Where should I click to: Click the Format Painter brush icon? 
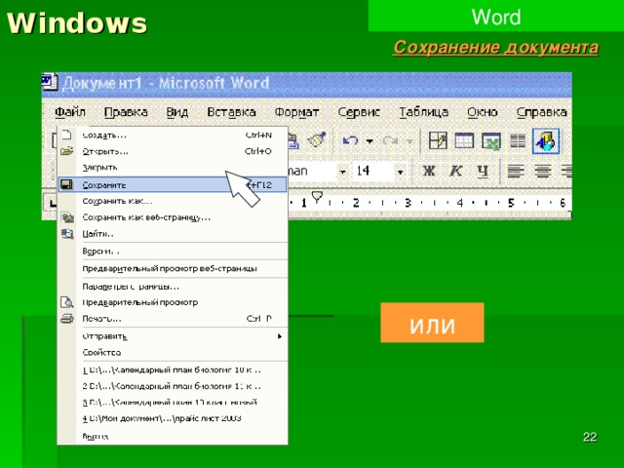[317, 140]
